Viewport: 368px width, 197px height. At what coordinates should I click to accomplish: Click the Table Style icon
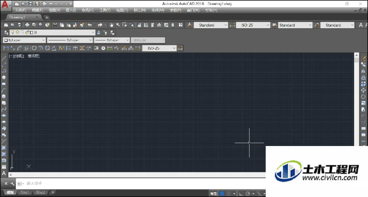[x=275, y=25]
